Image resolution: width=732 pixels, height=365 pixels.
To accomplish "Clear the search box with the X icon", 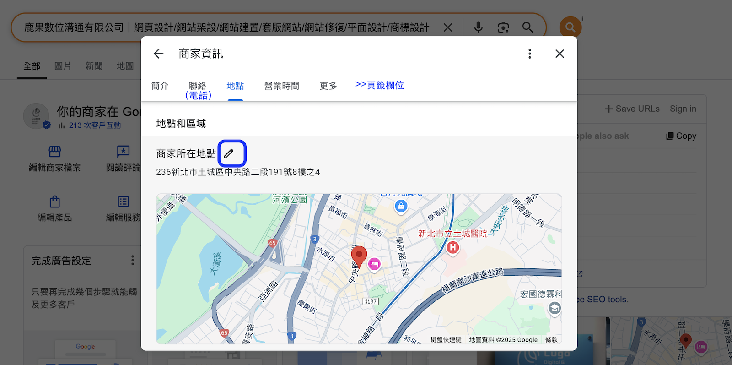I will [448, 28].
